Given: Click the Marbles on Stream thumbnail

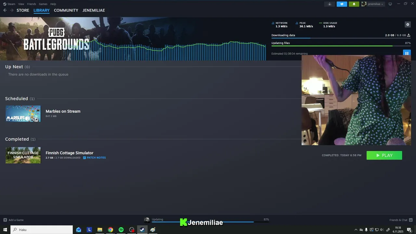Looking at the screenshot, I should click(x=23, y=114).
